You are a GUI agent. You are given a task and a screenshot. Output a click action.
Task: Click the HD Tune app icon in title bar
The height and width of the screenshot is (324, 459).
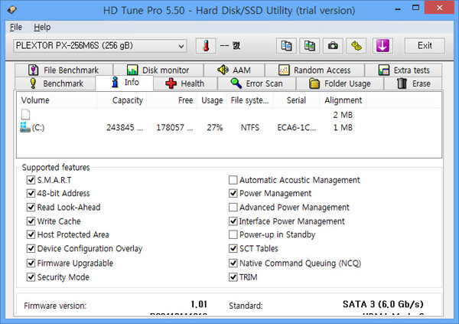[x=12, y=10]
